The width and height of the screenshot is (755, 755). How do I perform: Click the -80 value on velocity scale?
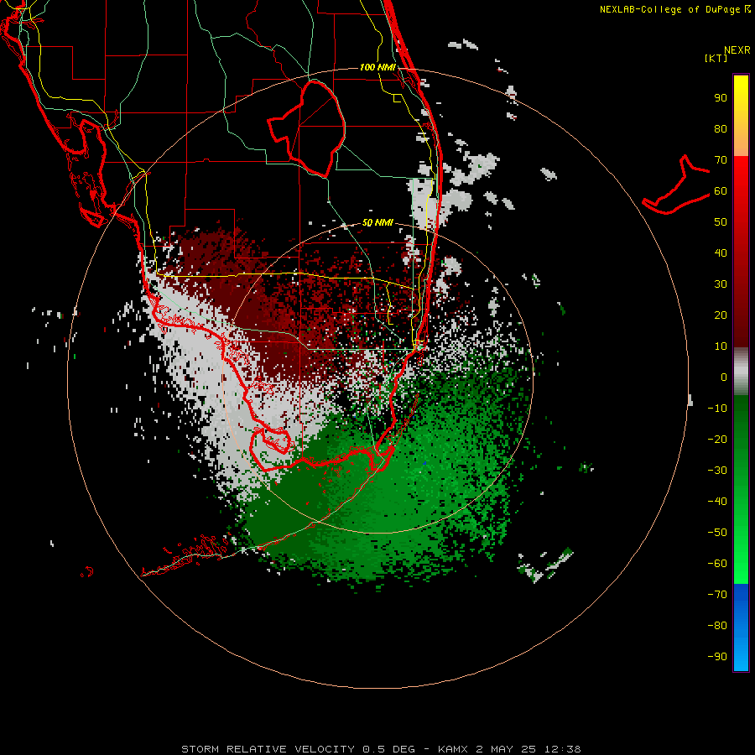click(717, 626)
